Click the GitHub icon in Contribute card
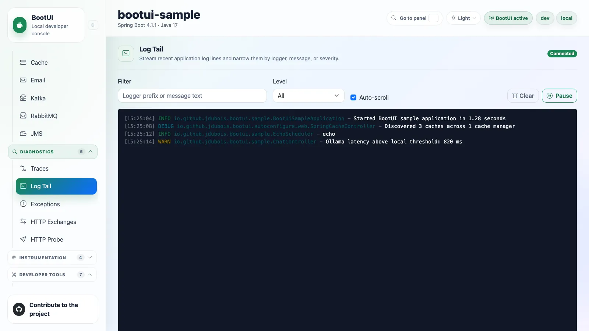The height and width of the screenshot is (331, 589). (19, 309)
